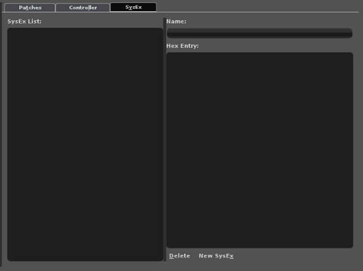Open the Controller tab
The height and width of the screenshot is (271, 363).
(x=83, y=7)
